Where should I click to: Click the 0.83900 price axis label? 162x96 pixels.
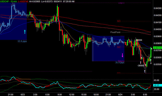[x=158, y=36]
